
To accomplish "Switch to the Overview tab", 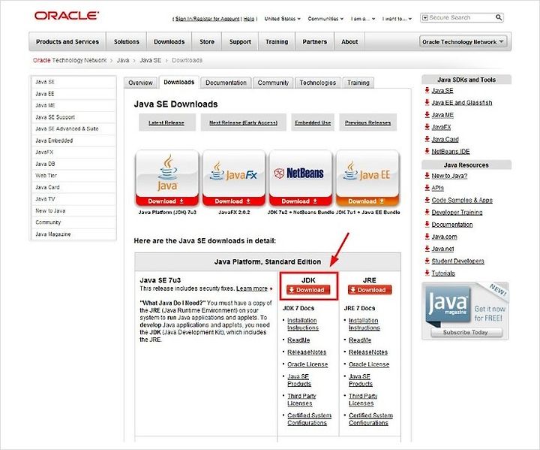I will click(140, 83).
